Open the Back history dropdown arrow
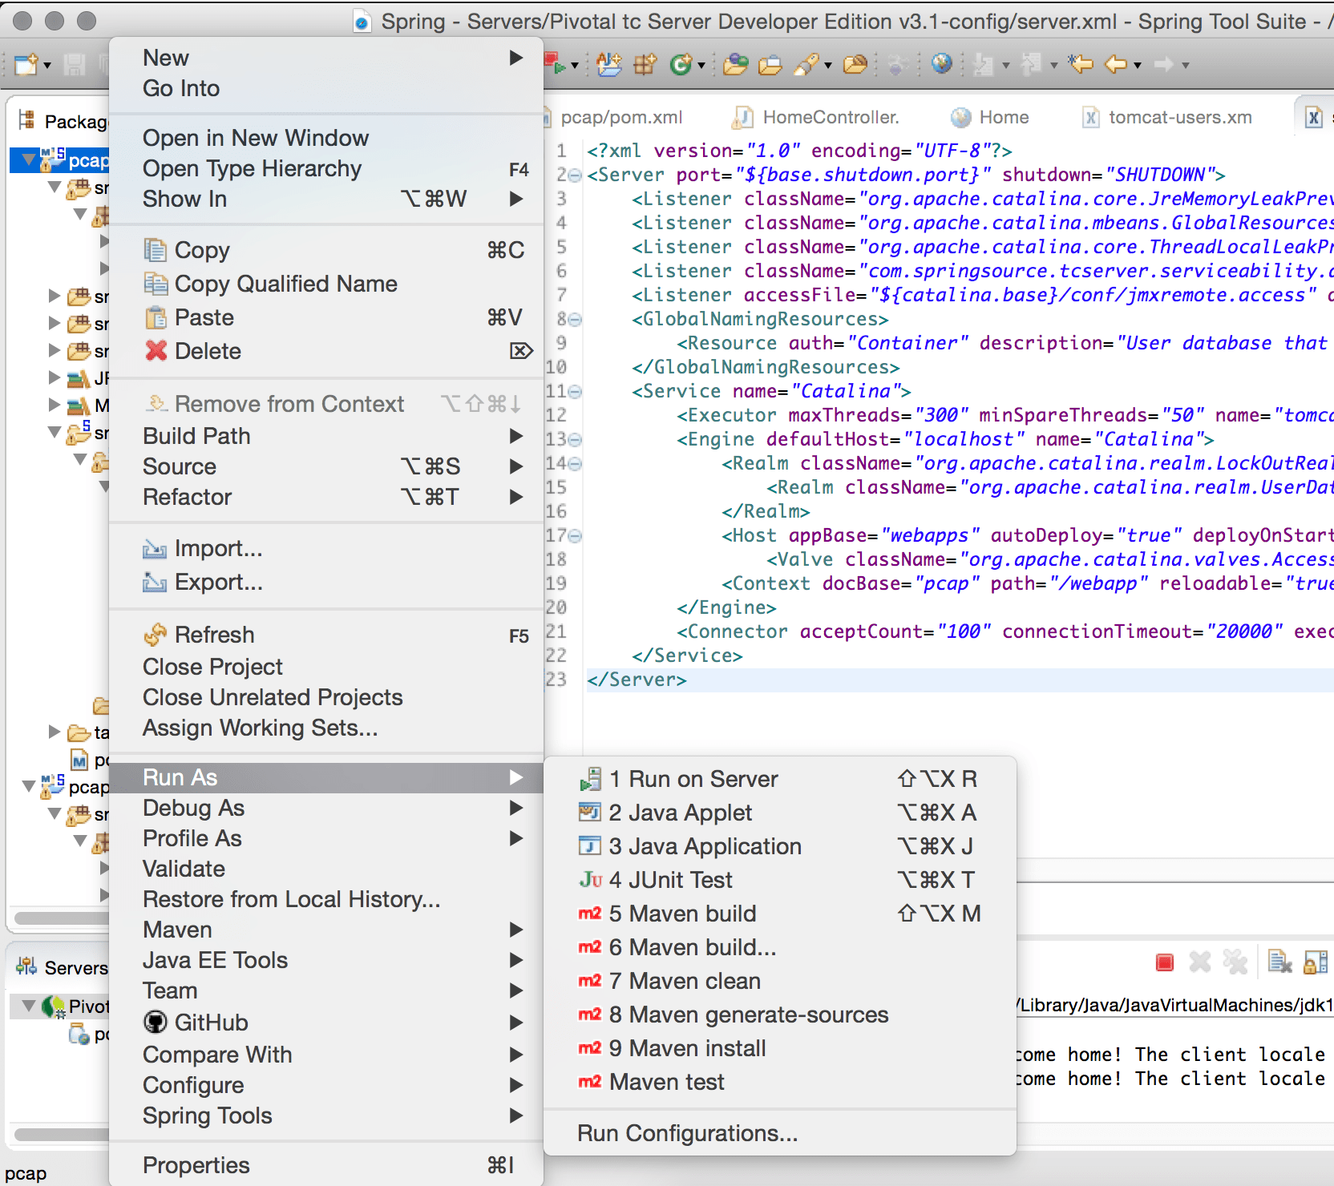Image resolution: width=1334 pixels, height=1186 pixels. (1138, 65)
